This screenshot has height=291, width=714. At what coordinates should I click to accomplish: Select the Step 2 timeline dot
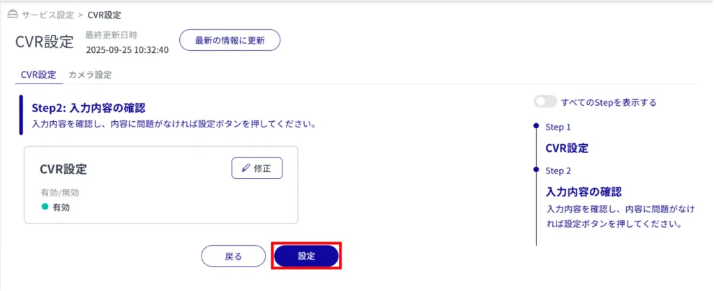pos(535,170)
